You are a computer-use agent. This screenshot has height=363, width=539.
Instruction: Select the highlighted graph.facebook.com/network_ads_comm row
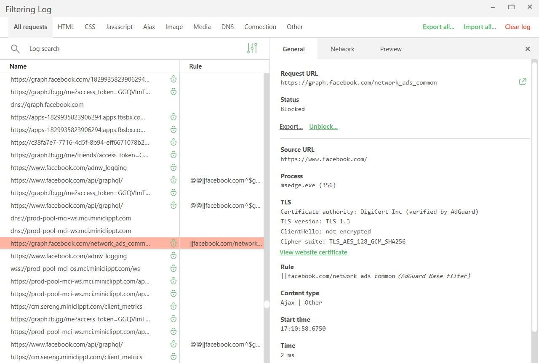[132, 243]
